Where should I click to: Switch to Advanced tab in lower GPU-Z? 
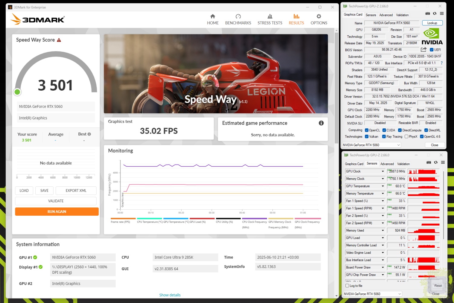click(x=387, y=164)
